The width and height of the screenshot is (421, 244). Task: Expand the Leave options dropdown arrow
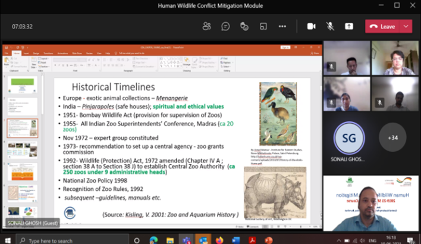click(406, 26)
